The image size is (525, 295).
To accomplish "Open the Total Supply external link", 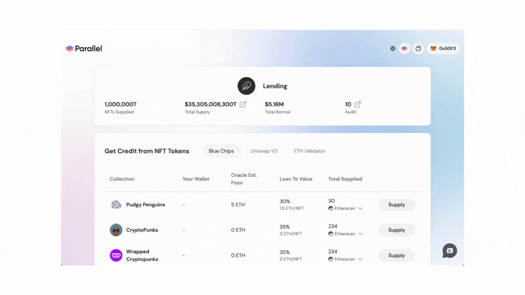I will coord(243,104).
